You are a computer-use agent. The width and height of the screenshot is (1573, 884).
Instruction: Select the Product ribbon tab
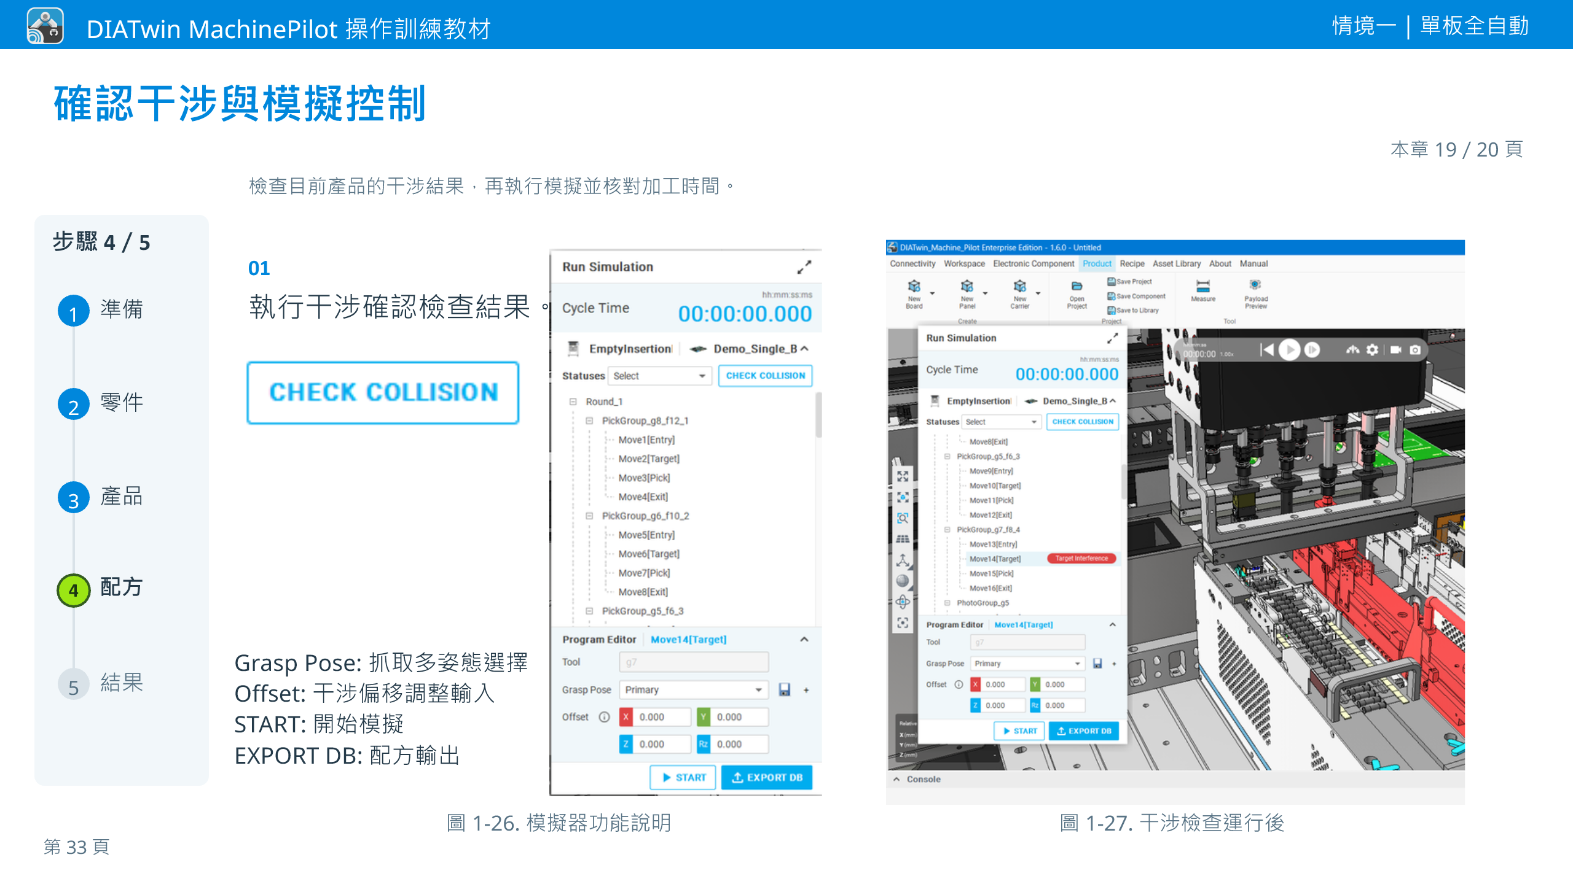tap(1097, 264)
